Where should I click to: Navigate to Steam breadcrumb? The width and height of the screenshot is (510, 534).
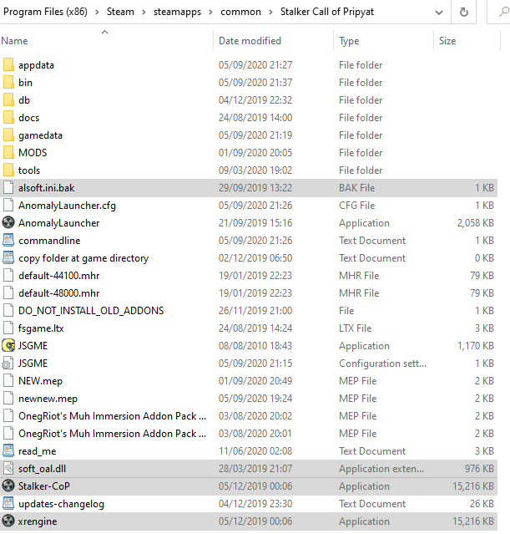coord(120,12)
